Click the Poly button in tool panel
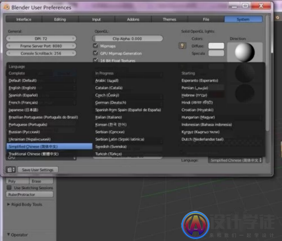This screenshot has height=241, width=282. pos(18,181)
